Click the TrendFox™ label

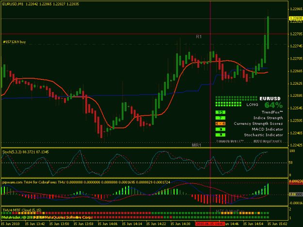pyautogui.click(x=272, y=112)
